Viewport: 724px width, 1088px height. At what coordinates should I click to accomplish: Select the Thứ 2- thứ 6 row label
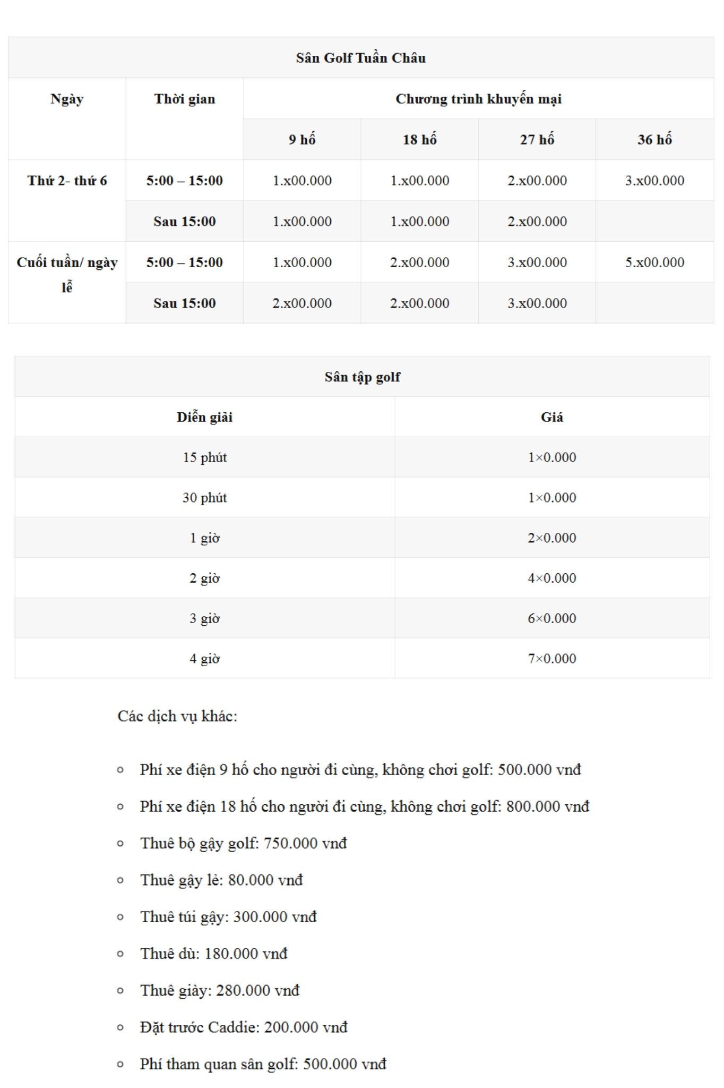67,181
